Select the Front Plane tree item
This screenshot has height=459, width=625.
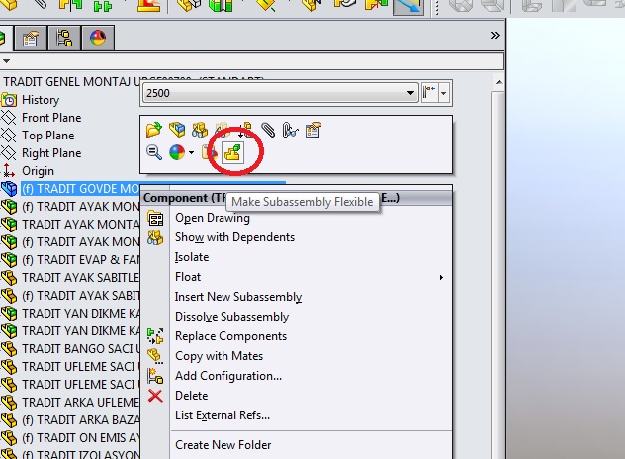pos(51,118)
